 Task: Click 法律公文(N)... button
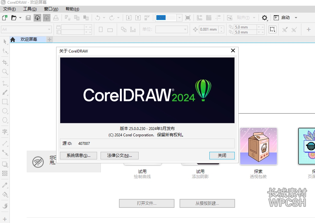click(x=120, y=156)
